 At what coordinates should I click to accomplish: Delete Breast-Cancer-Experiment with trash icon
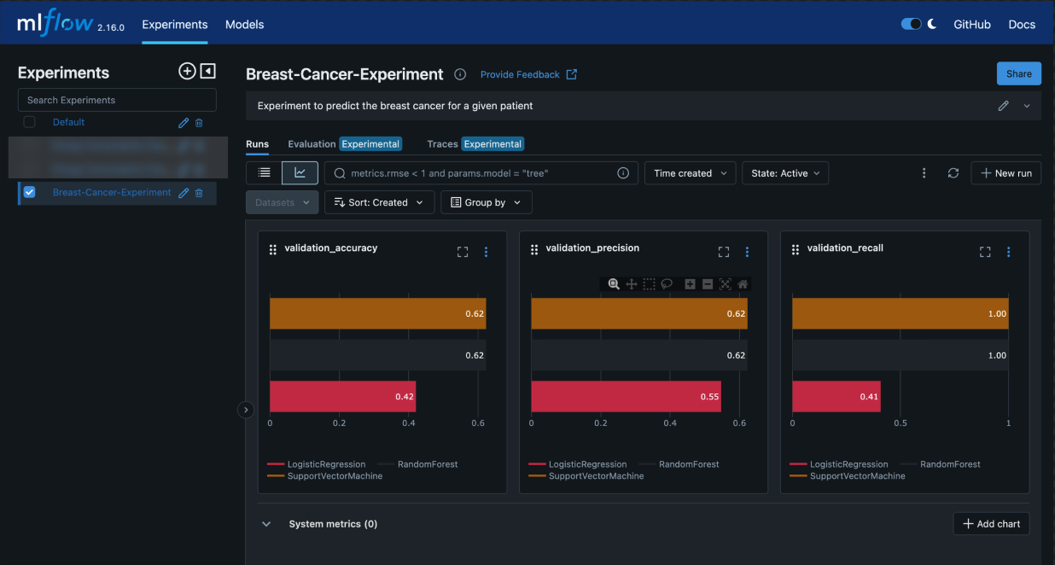199,193
